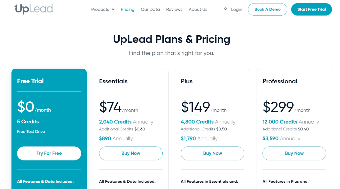Click the Essentials plan title

[113, 81]
